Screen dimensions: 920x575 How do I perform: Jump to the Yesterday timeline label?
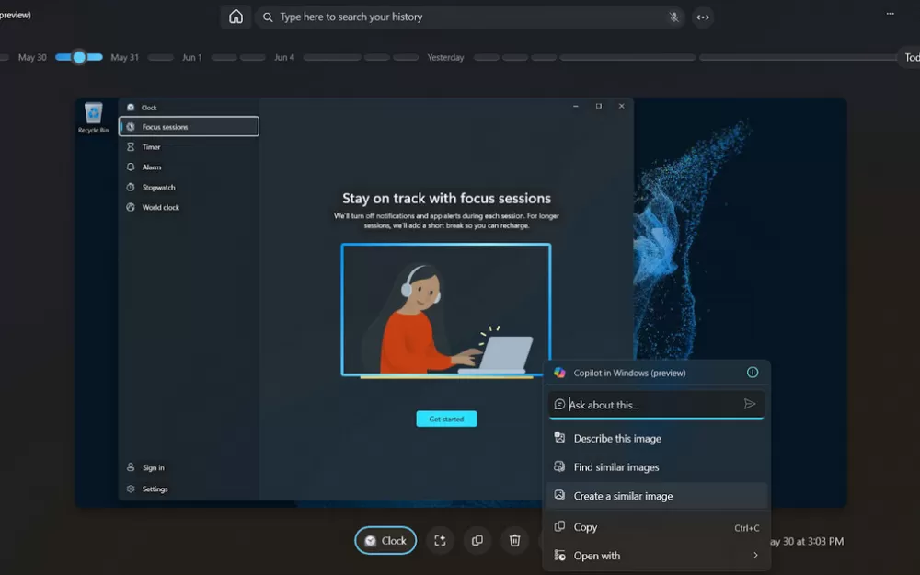click(x=445, y=57)
